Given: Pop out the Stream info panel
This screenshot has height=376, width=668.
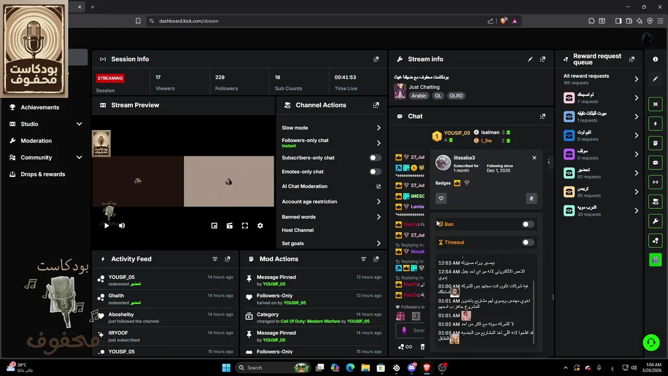Looking at the screenshot, I should click(543, 59).
